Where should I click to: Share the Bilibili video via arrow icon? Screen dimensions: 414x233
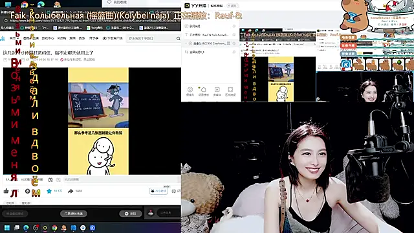[x=71, y=191]
